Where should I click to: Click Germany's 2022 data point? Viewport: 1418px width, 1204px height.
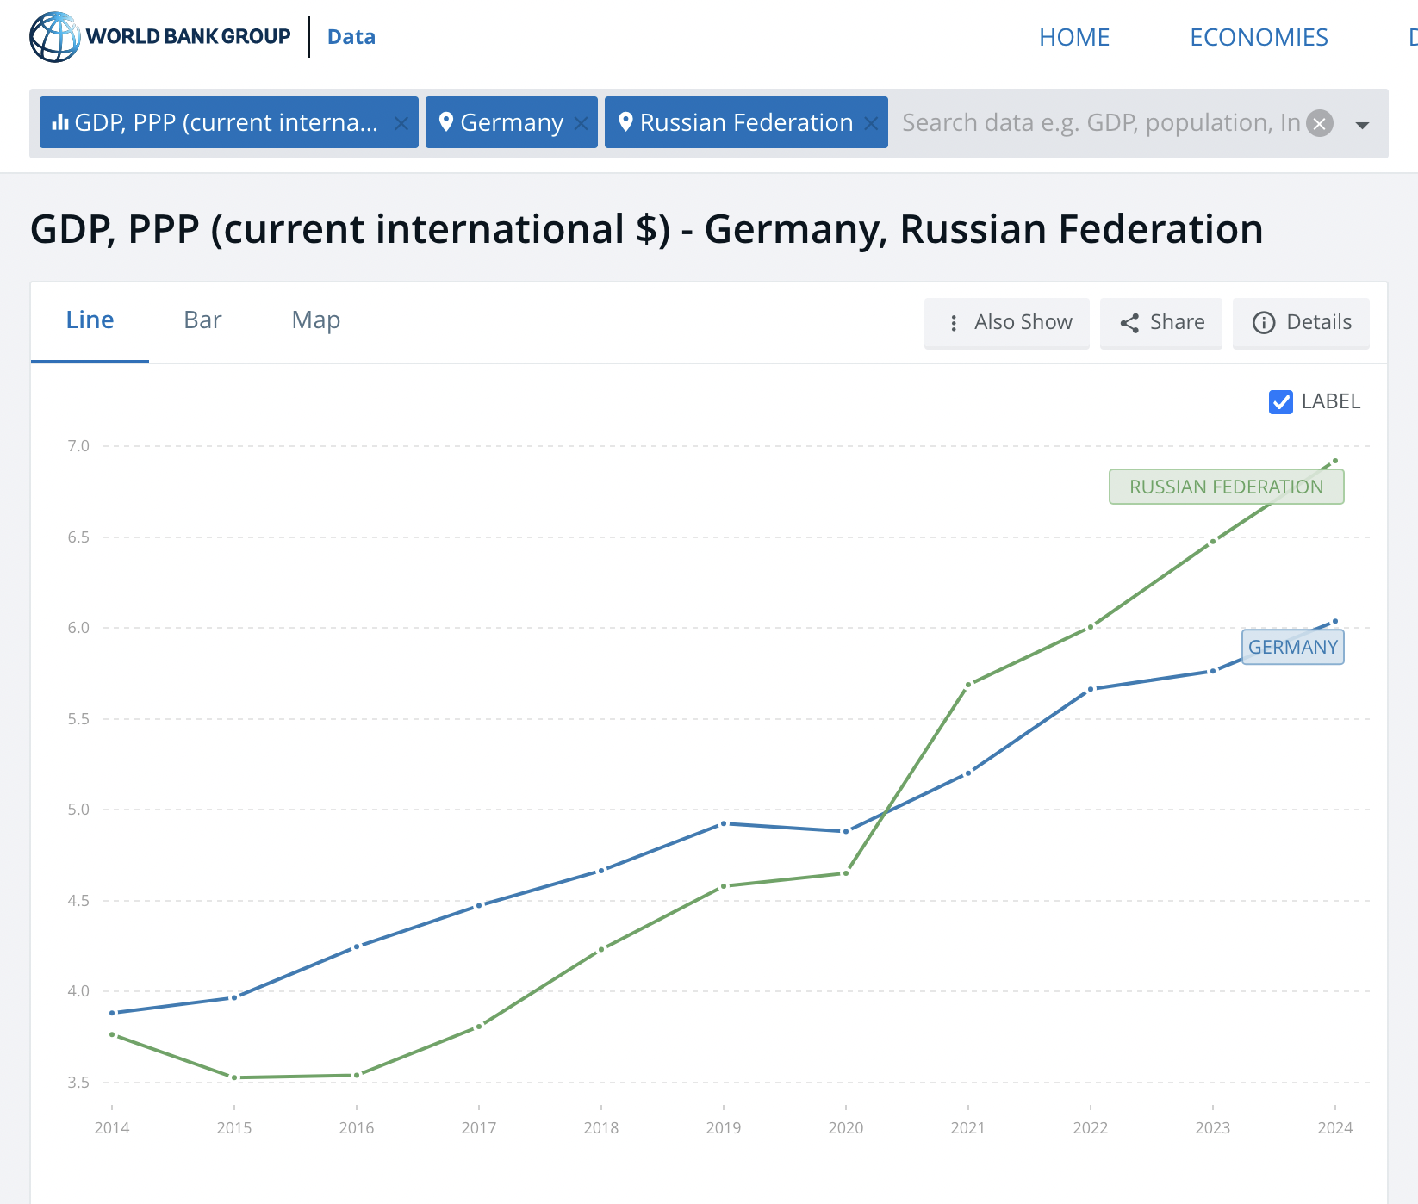1091,689
